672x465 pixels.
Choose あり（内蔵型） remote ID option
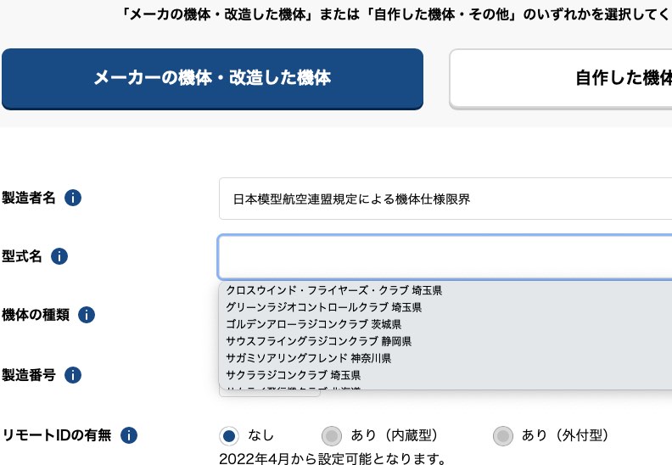[x=331, y=436]
